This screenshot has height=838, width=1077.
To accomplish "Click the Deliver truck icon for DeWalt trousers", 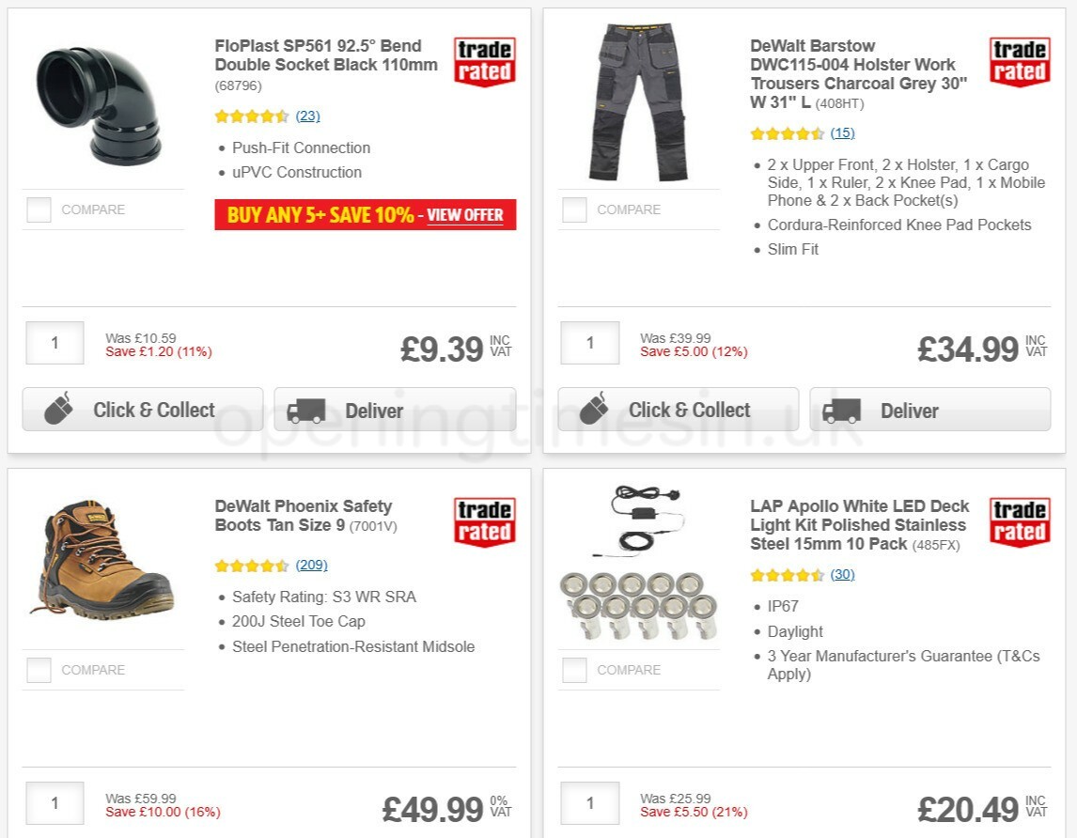I will pyautogui.click(x=844, y=410).
